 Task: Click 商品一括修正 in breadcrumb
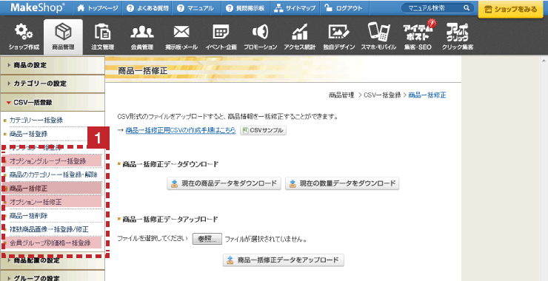427,95
